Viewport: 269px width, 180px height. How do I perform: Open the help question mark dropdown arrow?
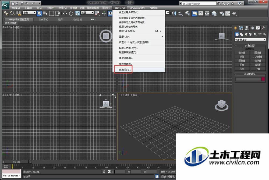click(x=243, y=3)
